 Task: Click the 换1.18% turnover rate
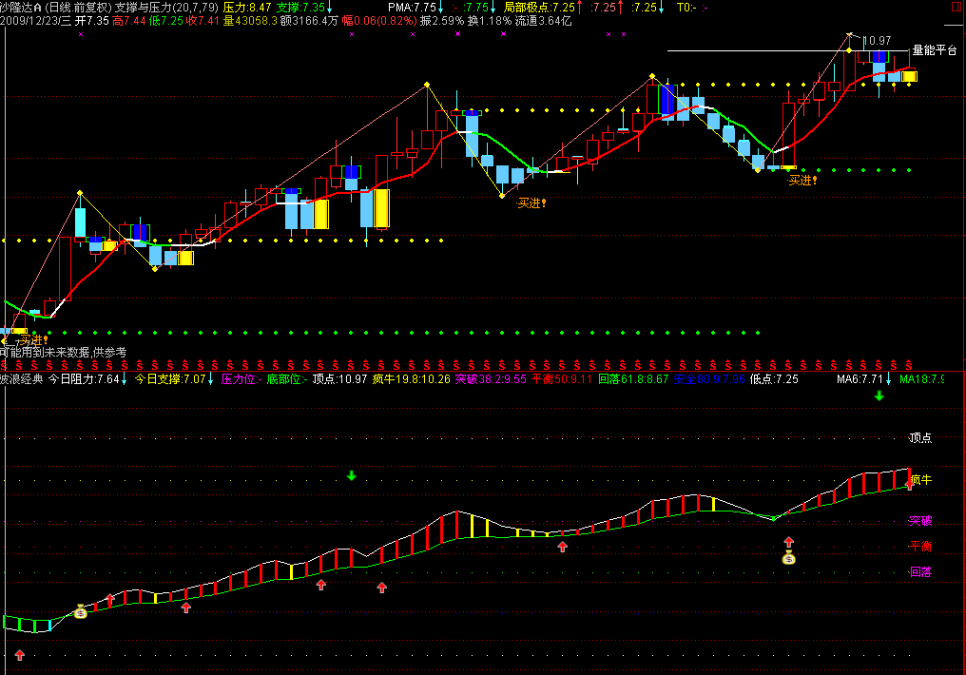tap(489, 21)
